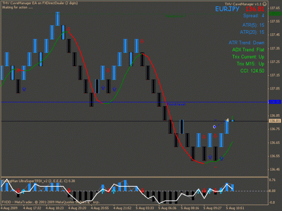Click the 136.65 price axis value
The width and height of the screenshot is (282, 211).
tap(275, 143)
